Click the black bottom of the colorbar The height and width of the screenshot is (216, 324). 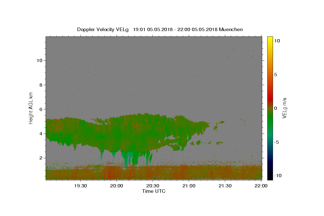[x=270, y=177]
